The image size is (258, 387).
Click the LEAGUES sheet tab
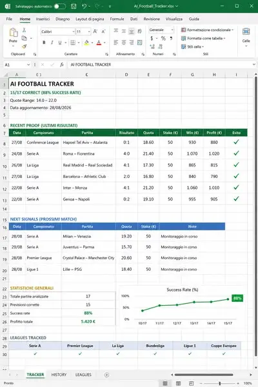pyautogui.click(x=83, y=375)
